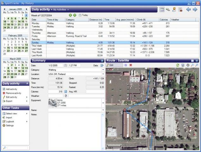The height and width of the screenshot is (152, 201).
Task: Edit the Calories value 318
Action: [x=55, y=92]
